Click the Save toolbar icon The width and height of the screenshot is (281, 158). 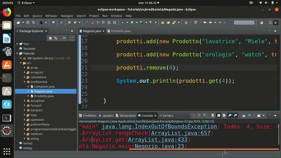[28, 22]
